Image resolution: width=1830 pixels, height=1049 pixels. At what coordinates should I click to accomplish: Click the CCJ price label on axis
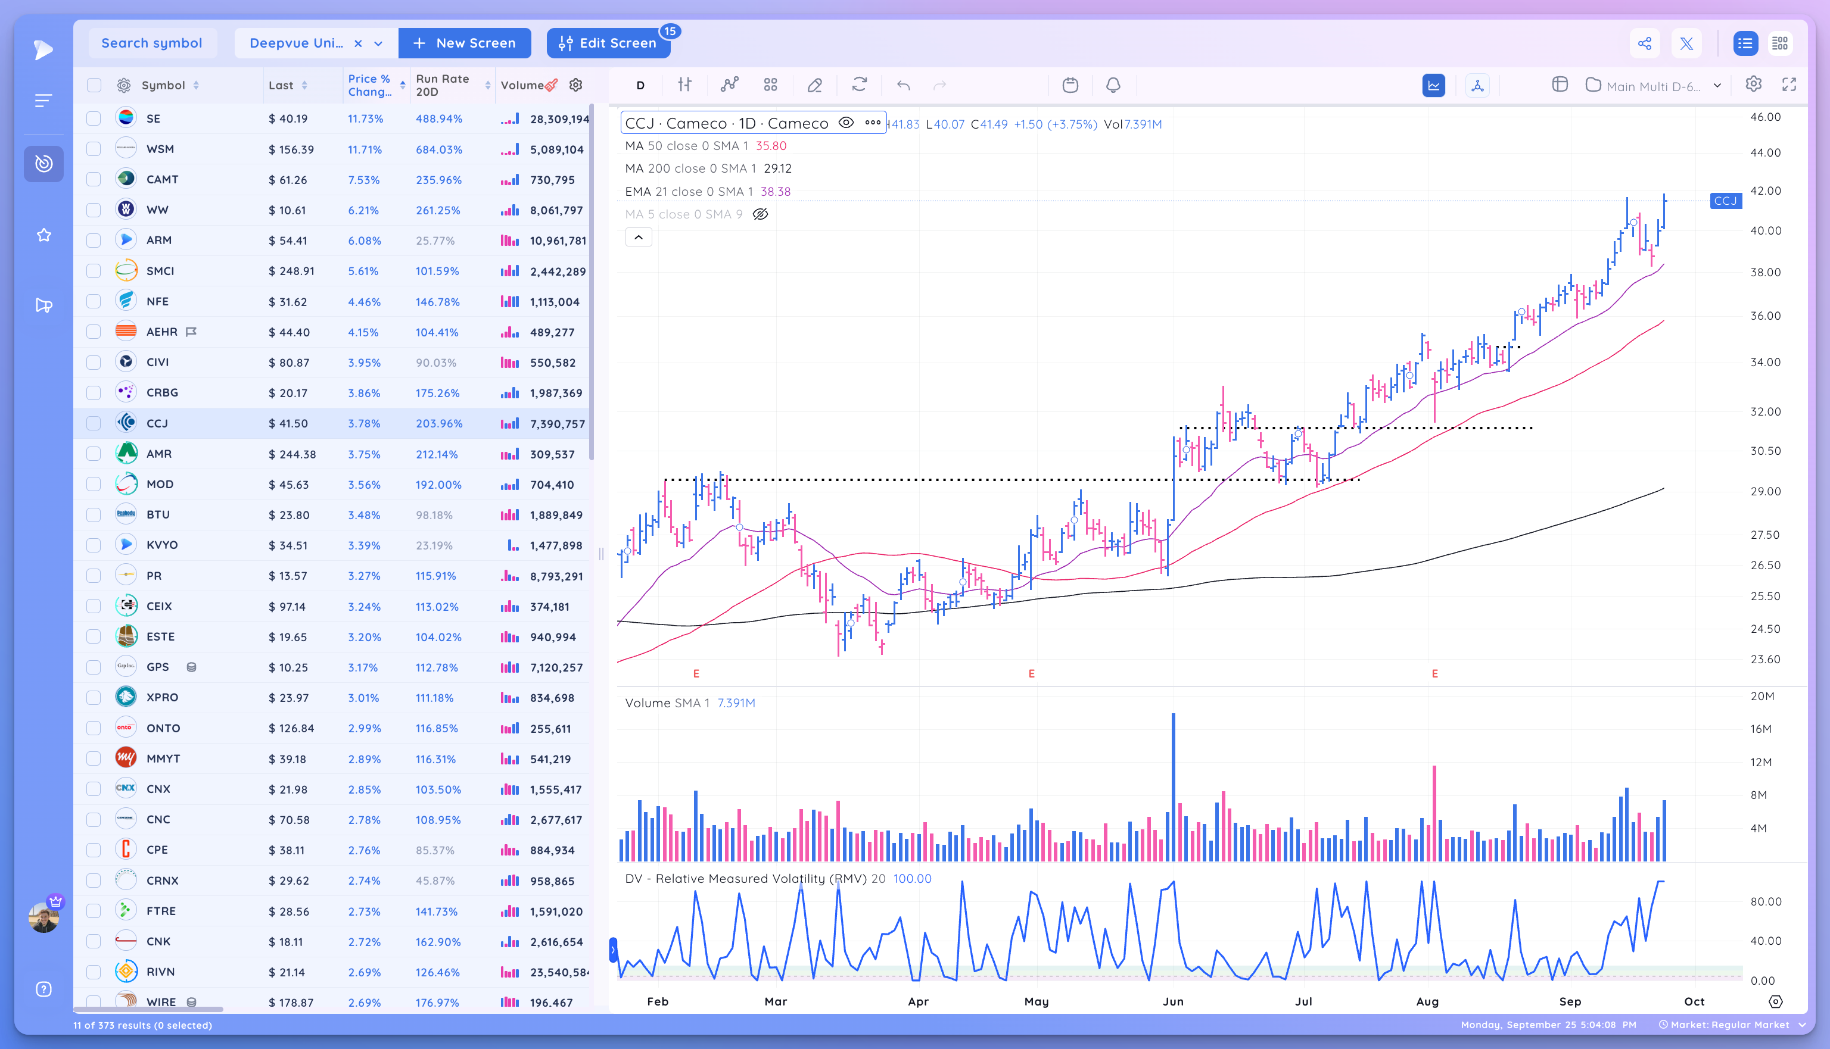pyautogui.click(x=1726, y=200)
